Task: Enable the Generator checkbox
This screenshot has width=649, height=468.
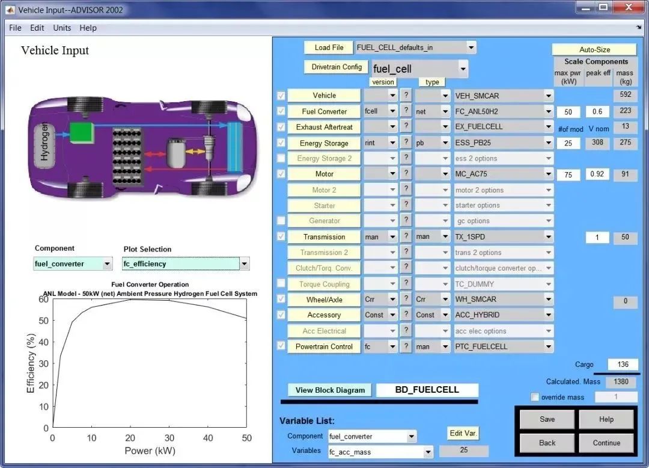Action: coord(281,221)
